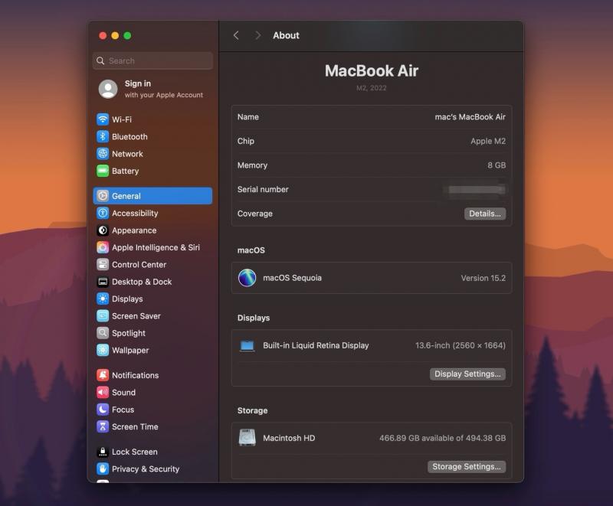
Task: Open Privacy & Security pane
Action: pyautogui.click(x=145, y=468)
